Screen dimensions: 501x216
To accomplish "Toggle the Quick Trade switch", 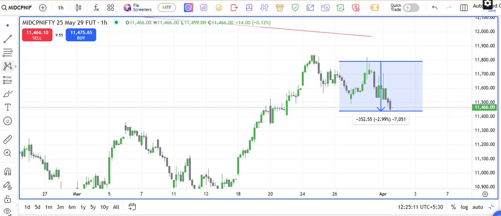I will coord(412,7).
